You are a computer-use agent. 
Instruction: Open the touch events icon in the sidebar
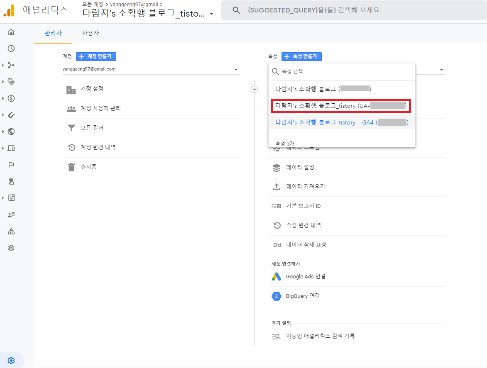click(x=11, y=181)
